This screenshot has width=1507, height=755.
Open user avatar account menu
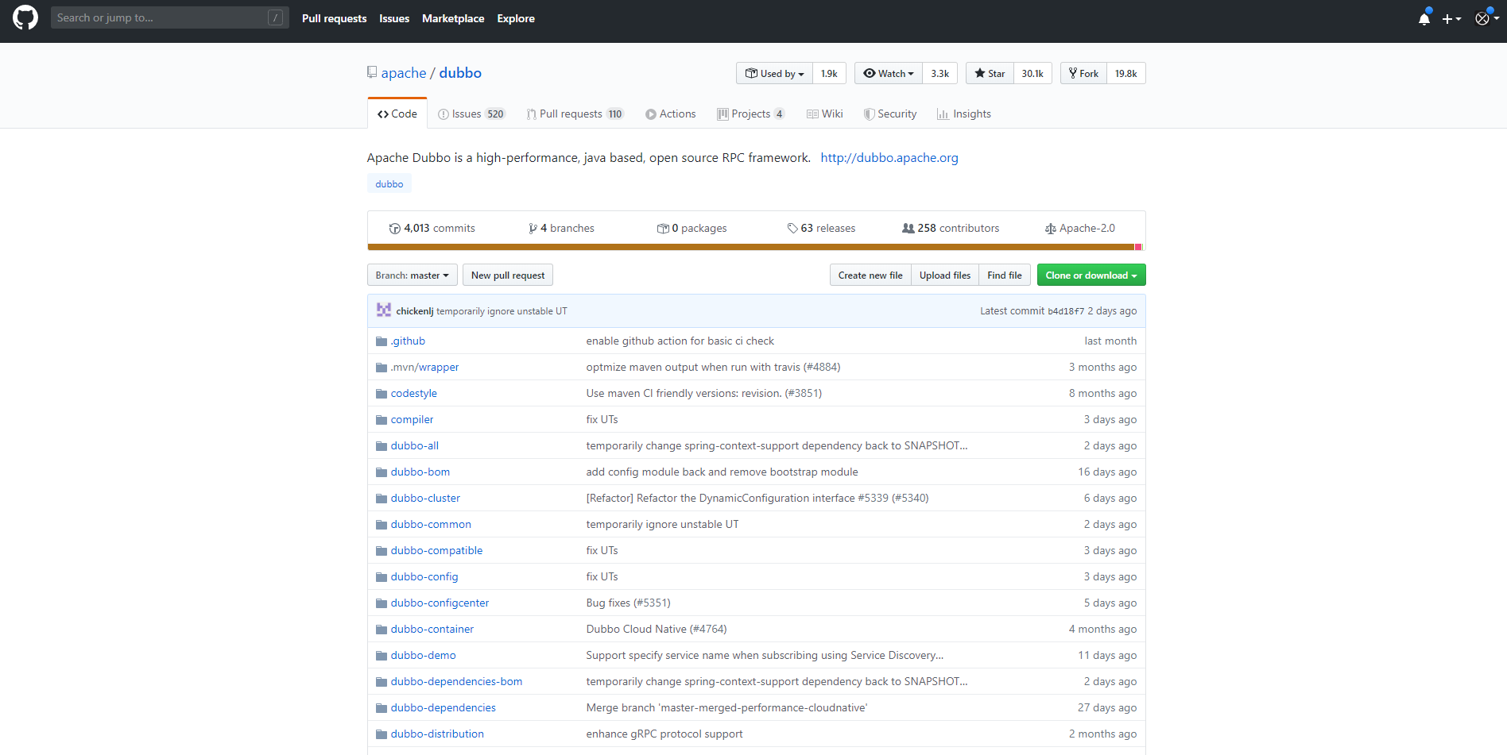1486,18
